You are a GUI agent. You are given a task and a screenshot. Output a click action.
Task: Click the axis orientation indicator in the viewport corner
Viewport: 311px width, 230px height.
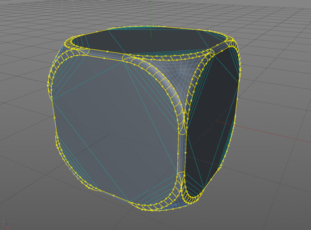point(5,224)
